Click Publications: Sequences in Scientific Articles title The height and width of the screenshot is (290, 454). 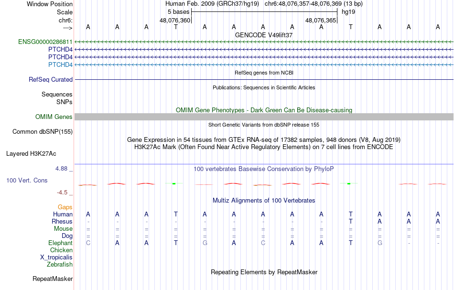(264, 87)
